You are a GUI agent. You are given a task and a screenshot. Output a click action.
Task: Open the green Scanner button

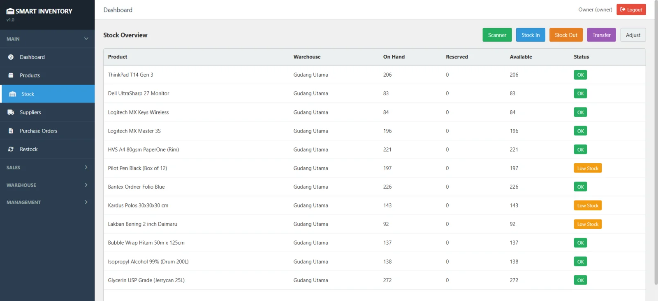point(497,35)
